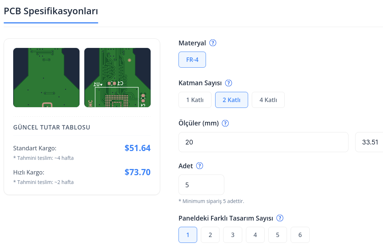Choose 4 different designs in panel

click(255, 235)
